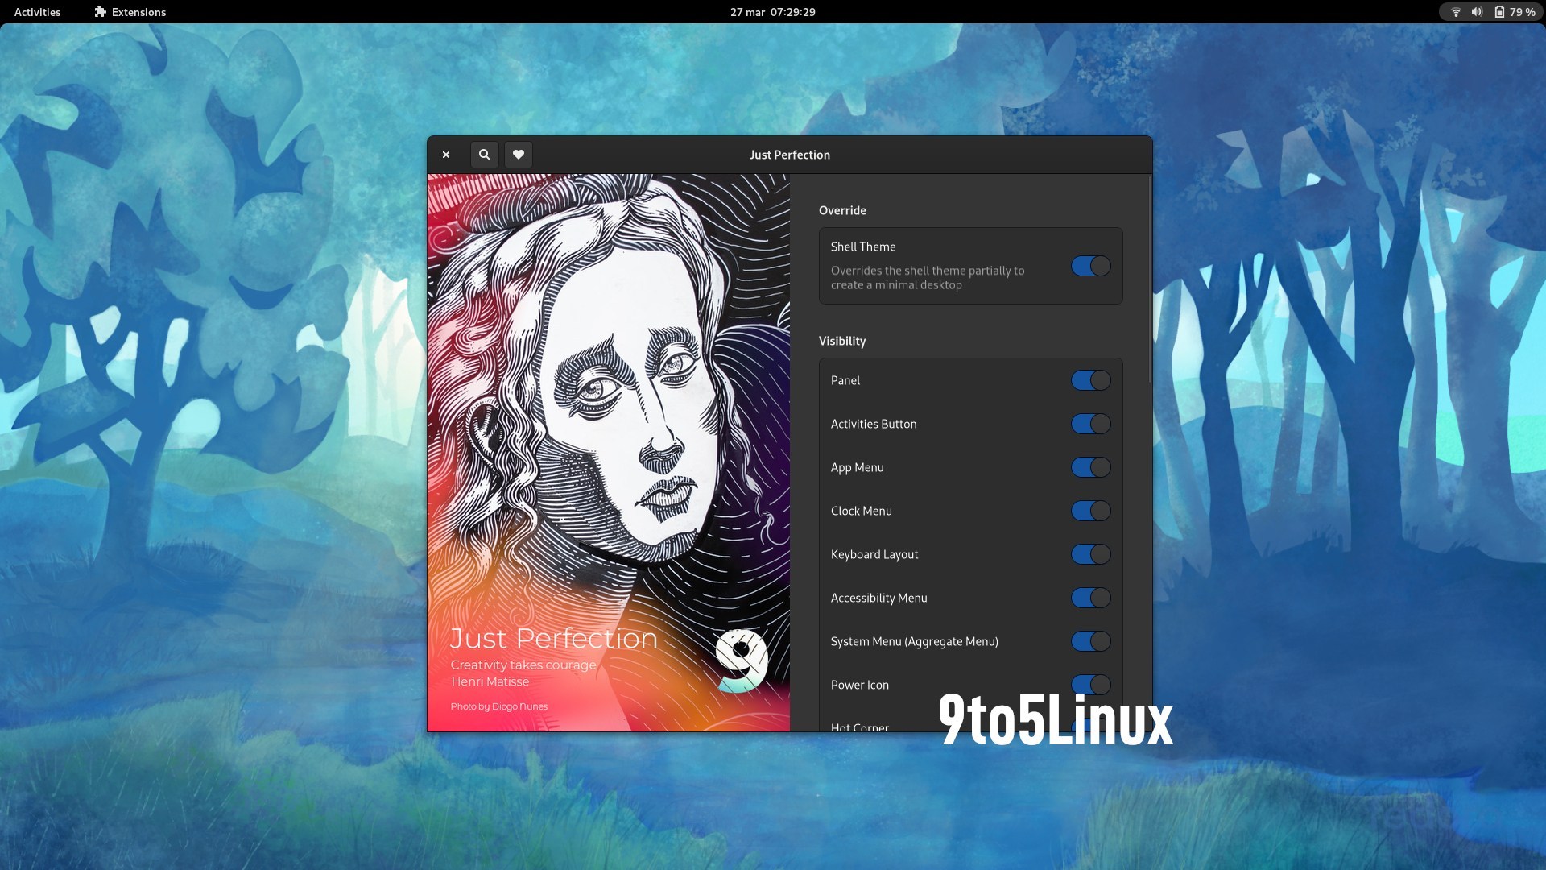Disable the App Menu toggle
The height and width of the screenshot is (870, 1546).
[x=1091, y=466]
